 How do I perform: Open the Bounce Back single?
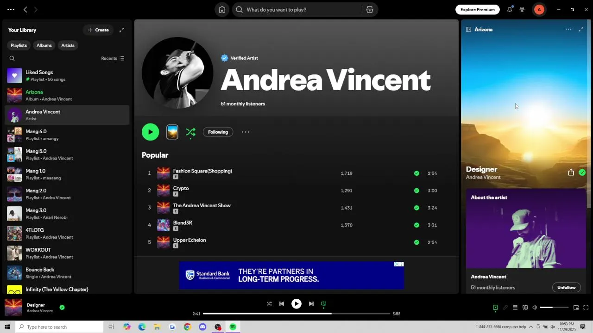click(67, 273)
